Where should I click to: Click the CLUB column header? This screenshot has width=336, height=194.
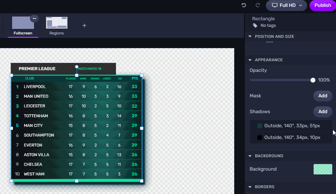[x=30, y=78]
